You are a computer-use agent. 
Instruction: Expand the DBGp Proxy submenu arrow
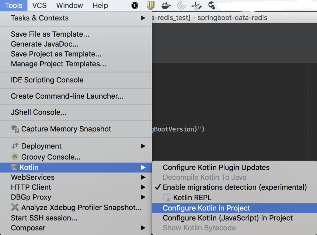point(143,197)
